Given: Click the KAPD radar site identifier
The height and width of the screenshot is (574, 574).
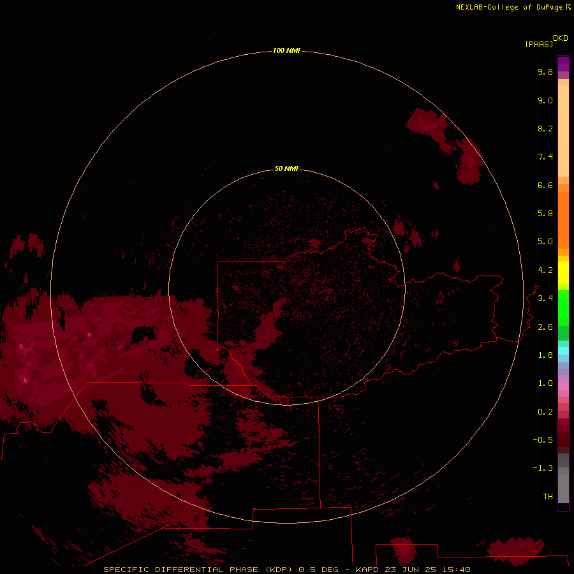Looking at the screenshot, I should (369, 570).
